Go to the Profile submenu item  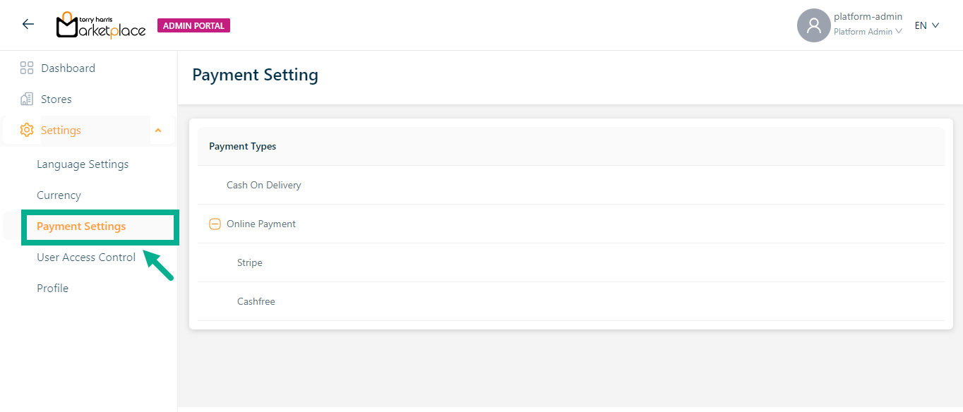point(52,289)
